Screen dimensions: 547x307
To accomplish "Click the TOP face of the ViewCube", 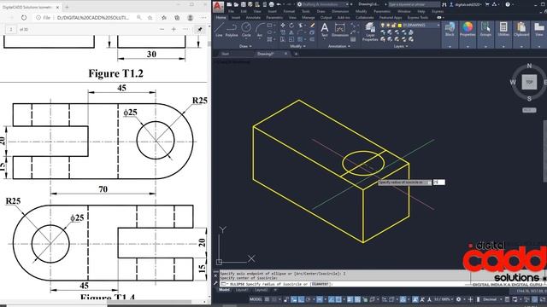I will coord(529,82).
